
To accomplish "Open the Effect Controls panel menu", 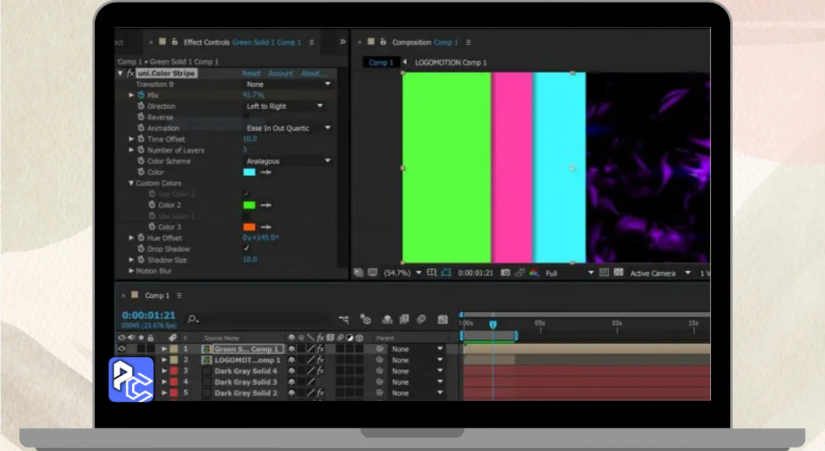I will 311,43.
